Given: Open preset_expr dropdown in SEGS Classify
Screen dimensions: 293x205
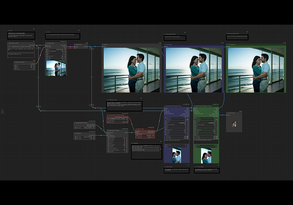Looking at the screenshot, I should [145, 135].
